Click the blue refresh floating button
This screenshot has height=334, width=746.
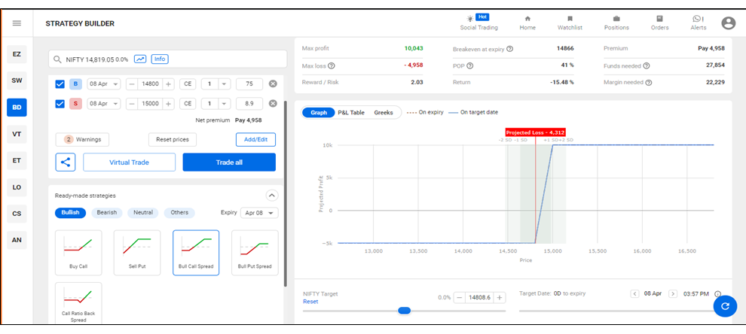[725, 305]
